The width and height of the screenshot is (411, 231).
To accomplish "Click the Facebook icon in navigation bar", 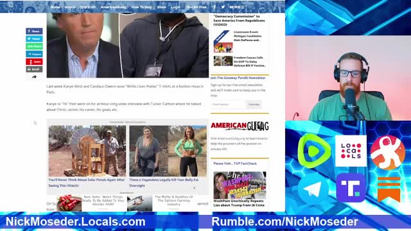I will coord(214,7).
